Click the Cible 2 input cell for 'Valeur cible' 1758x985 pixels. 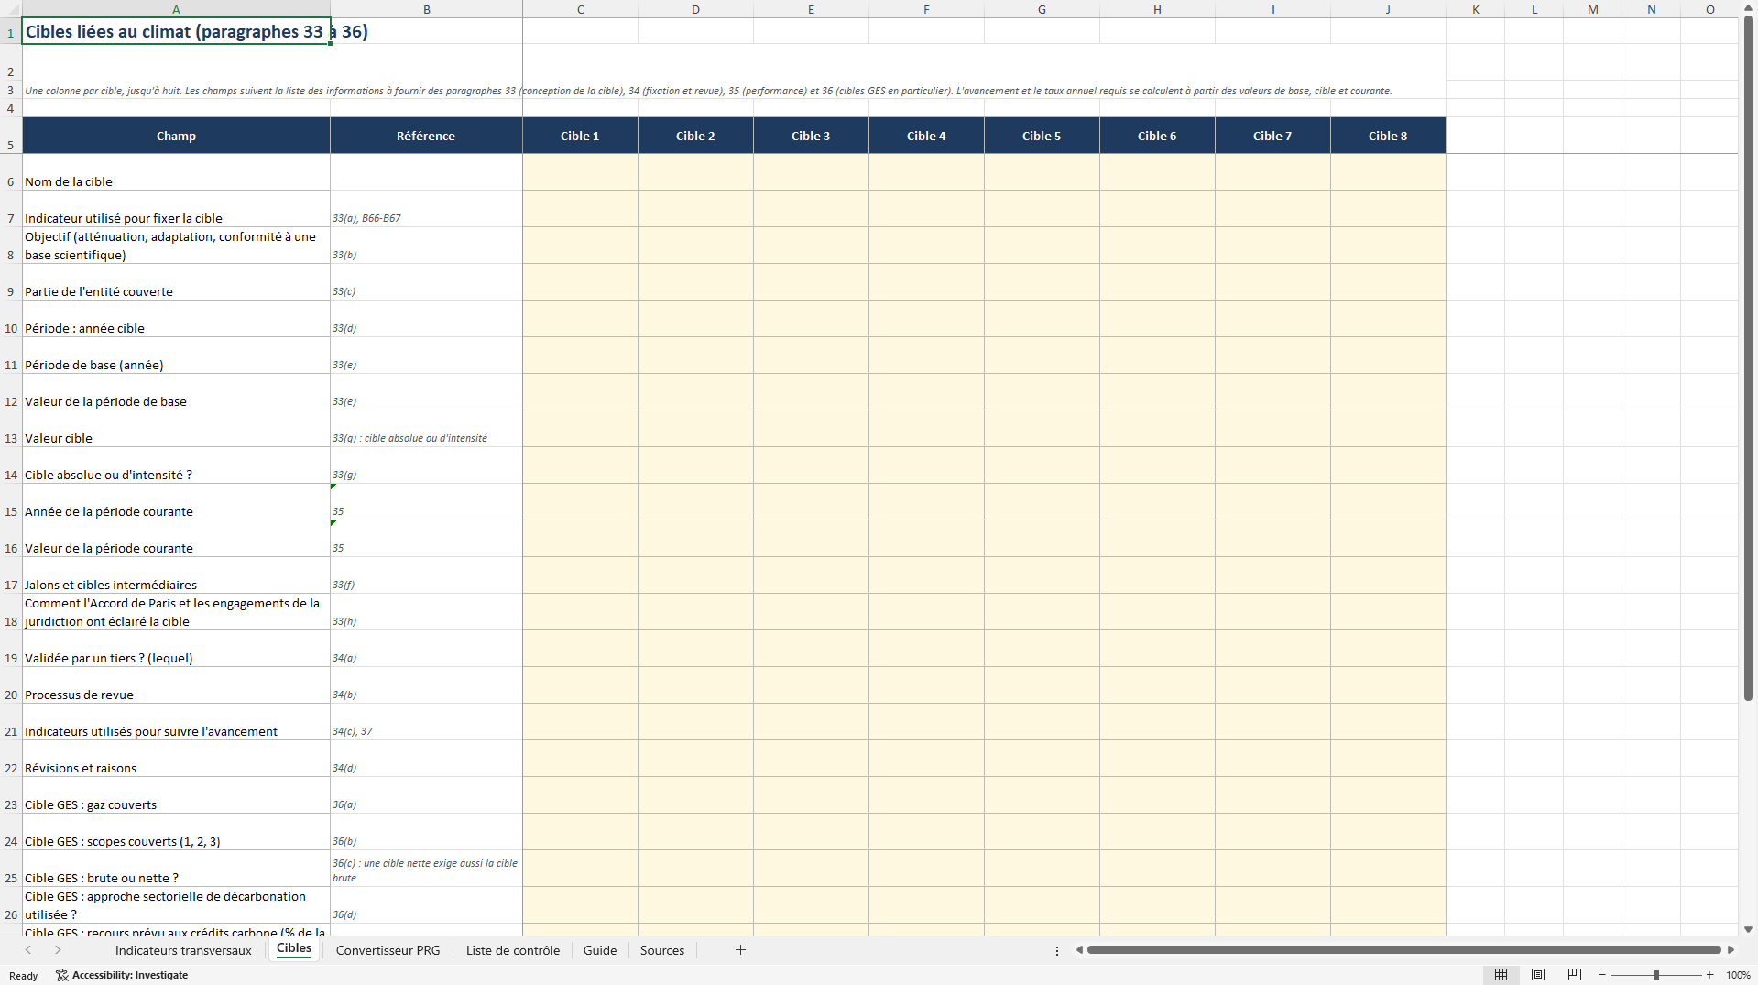point(695,429)
